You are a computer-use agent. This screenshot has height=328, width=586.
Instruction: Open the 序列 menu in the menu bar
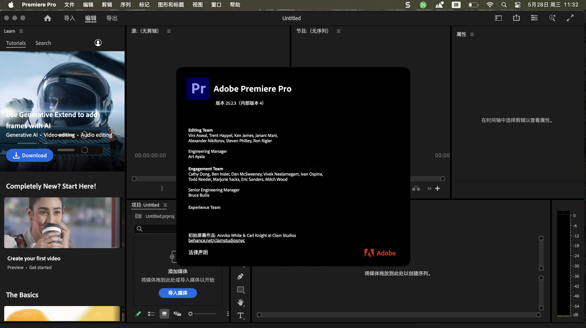pos(125,5)
